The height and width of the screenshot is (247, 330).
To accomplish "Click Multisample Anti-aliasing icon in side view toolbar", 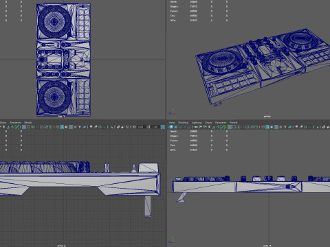I will pos(305,127).
